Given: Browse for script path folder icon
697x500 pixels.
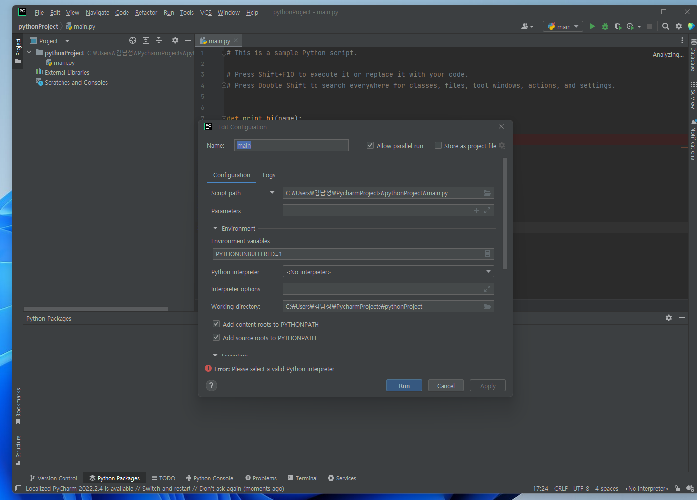Looking at the screenshot, I should click(x=487, y=193).
